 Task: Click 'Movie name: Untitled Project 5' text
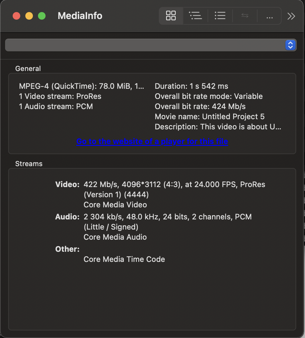(209, 117)
